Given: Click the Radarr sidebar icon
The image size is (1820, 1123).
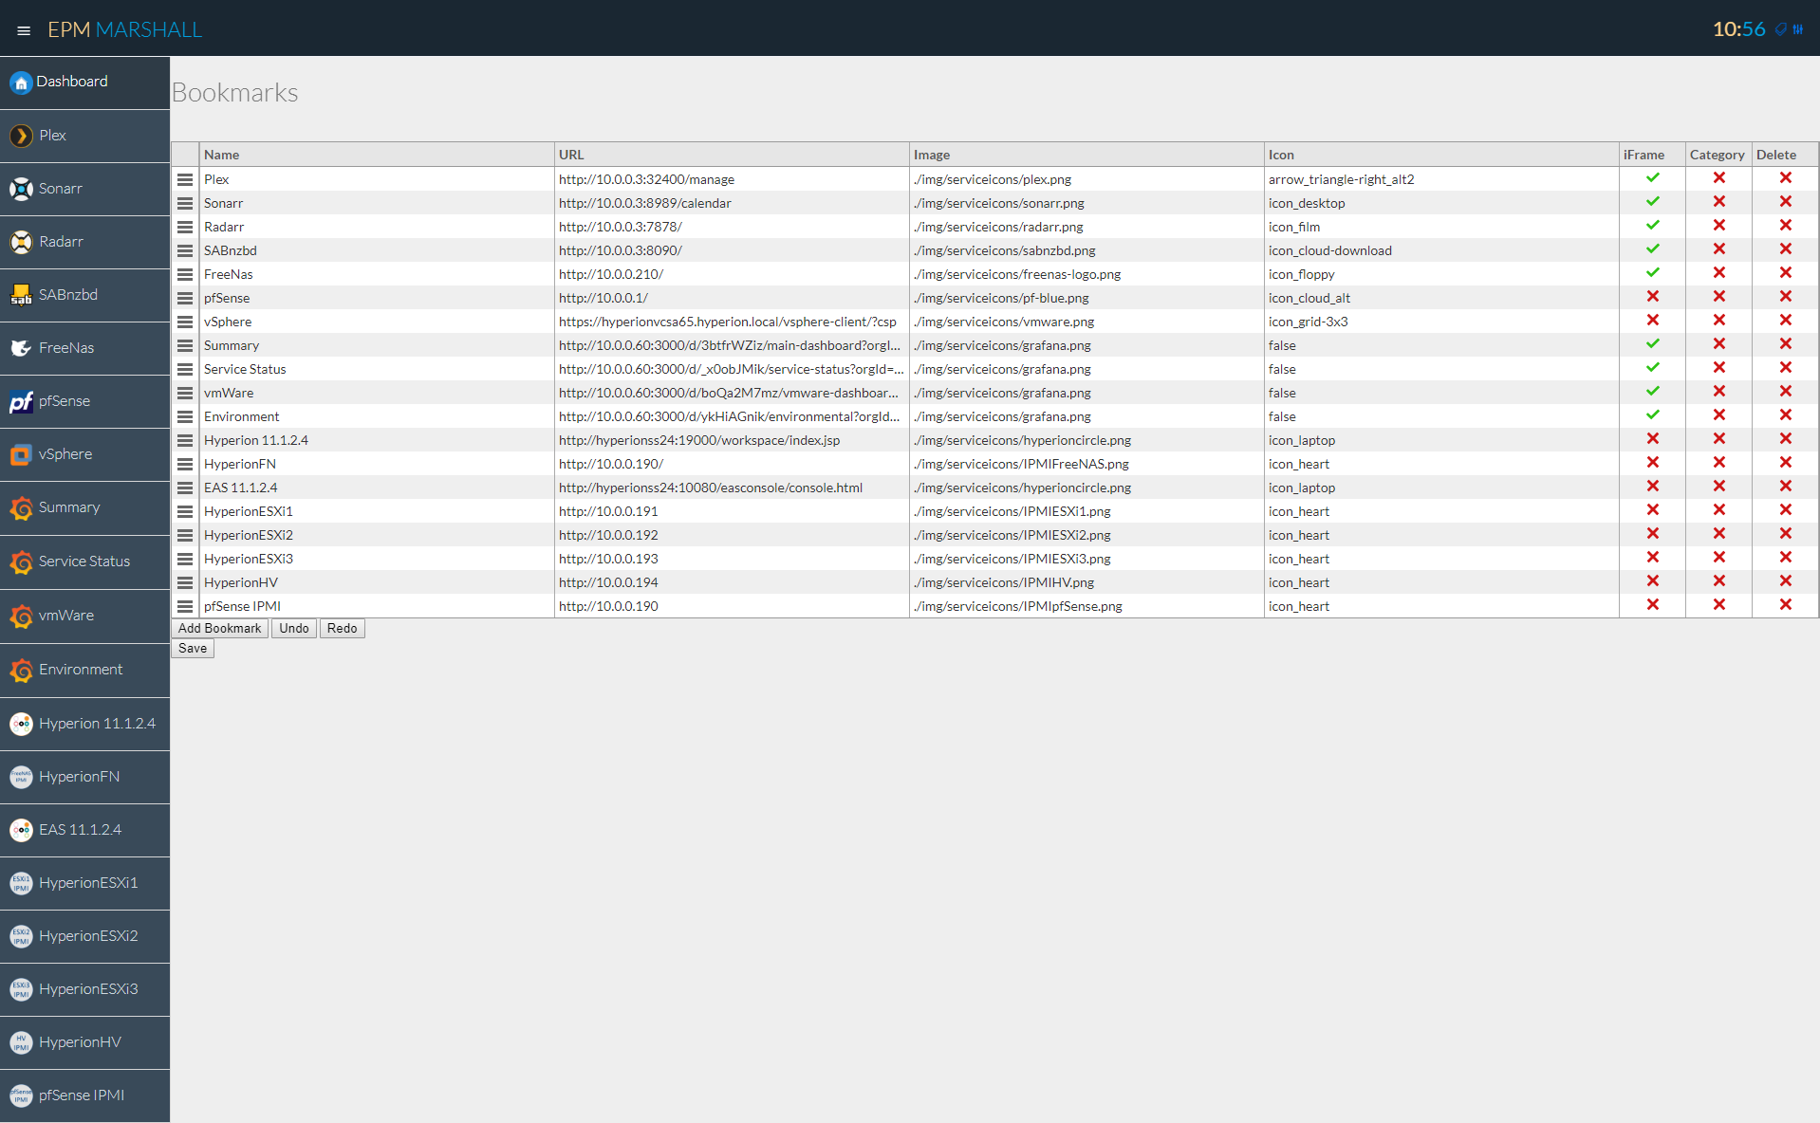Looking at the screenshot, I should point(21,242).
